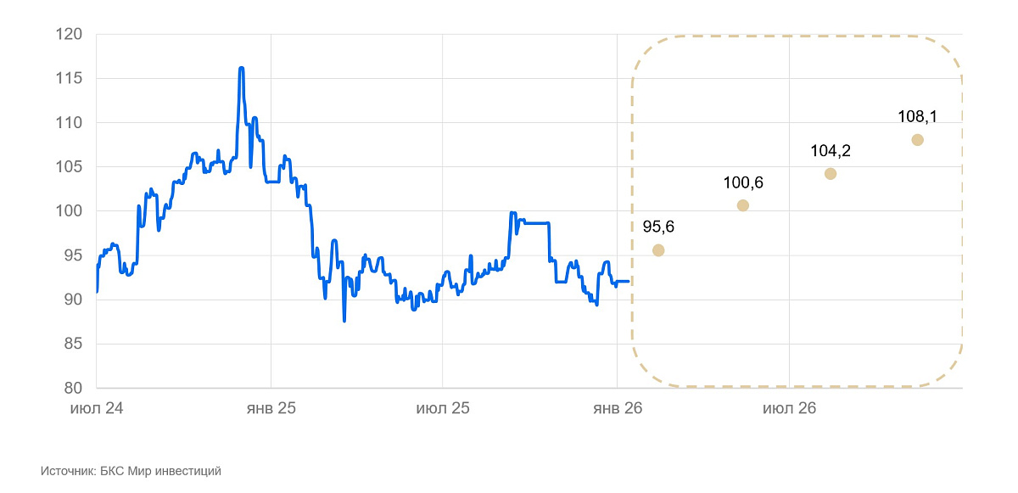This screenshot has width=1018, height=493.
Task: Click the 'янв 25' x-axis label
Action: point(271,408)
